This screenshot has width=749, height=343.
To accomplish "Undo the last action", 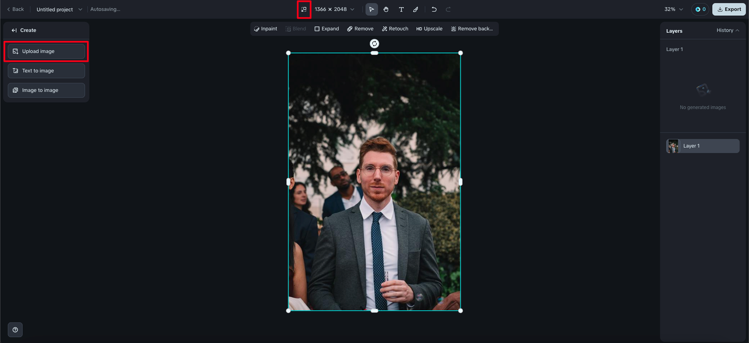I will tap(434, 9).
